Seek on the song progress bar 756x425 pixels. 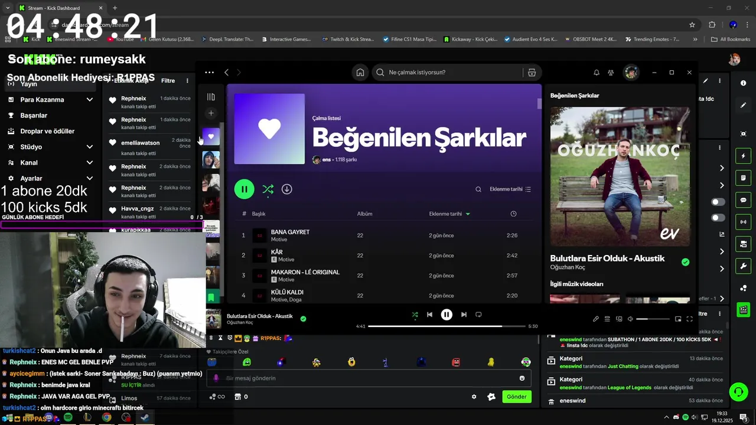[x=447, y=326]
